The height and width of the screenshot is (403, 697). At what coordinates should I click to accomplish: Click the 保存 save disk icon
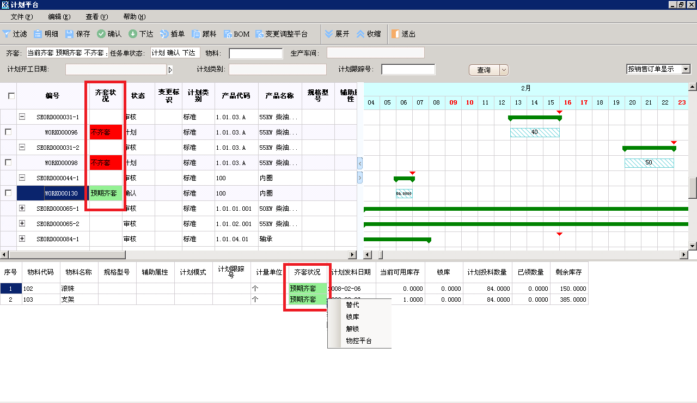tap(70, 34)
